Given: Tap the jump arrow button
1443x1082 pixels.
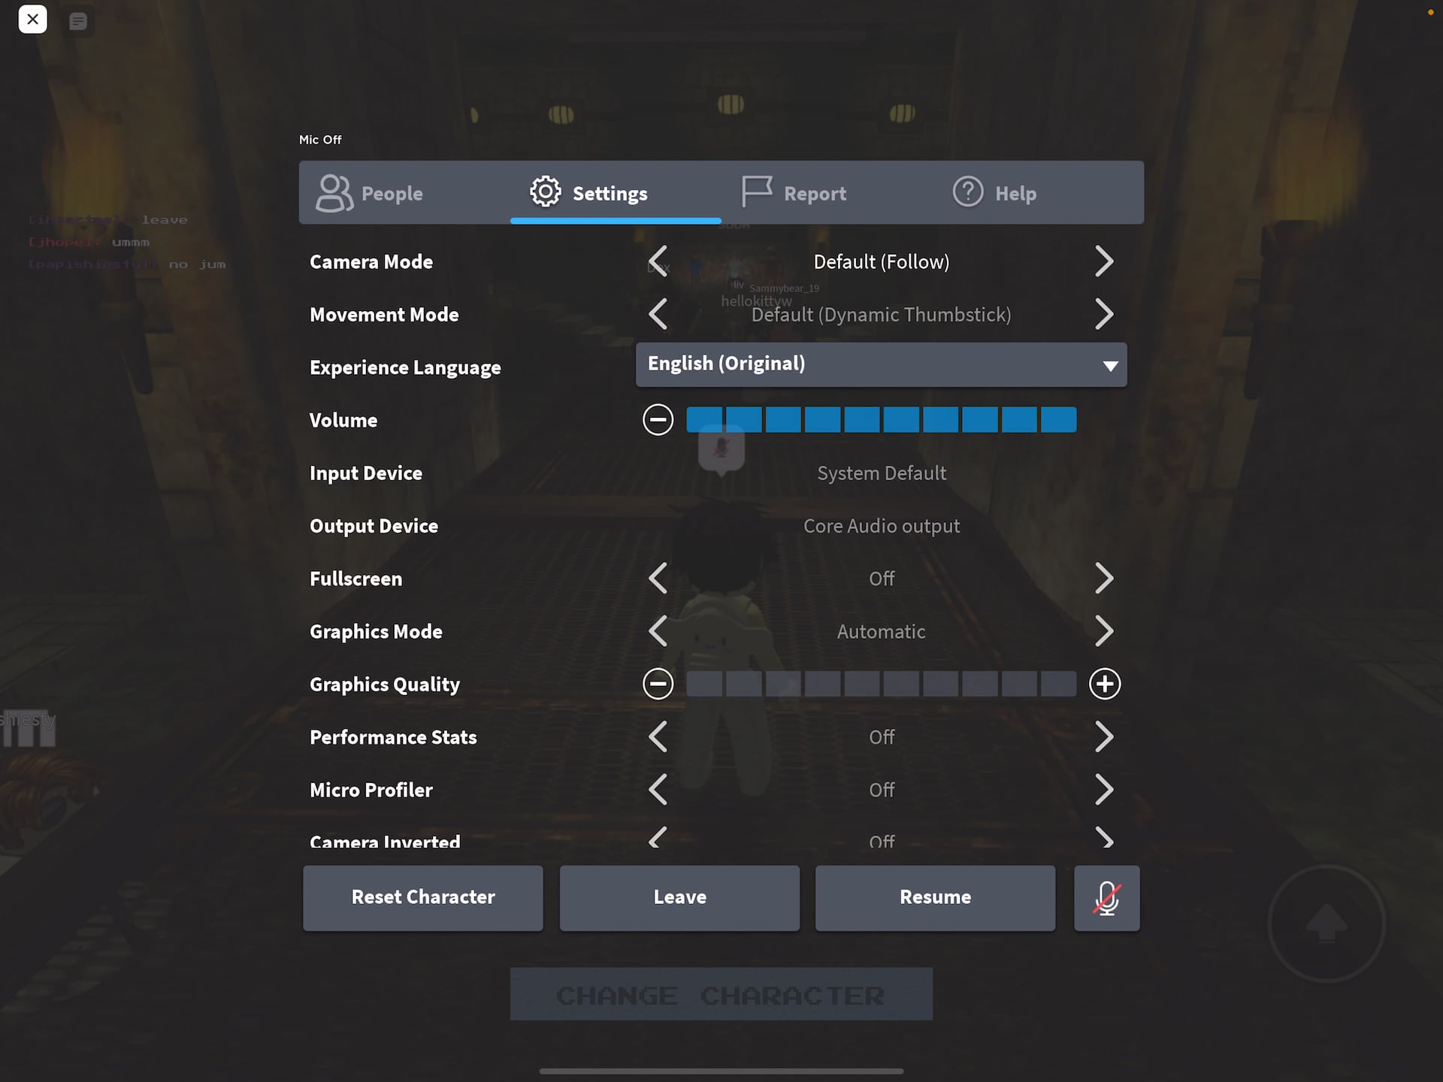Looking at the screenshot, I should coord(1327,923).
